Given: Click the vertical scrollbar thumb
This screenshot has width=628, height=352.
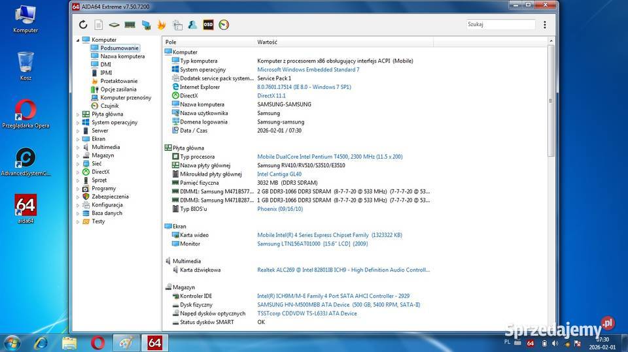Looking at the screenshot, I should click(551, 101).
